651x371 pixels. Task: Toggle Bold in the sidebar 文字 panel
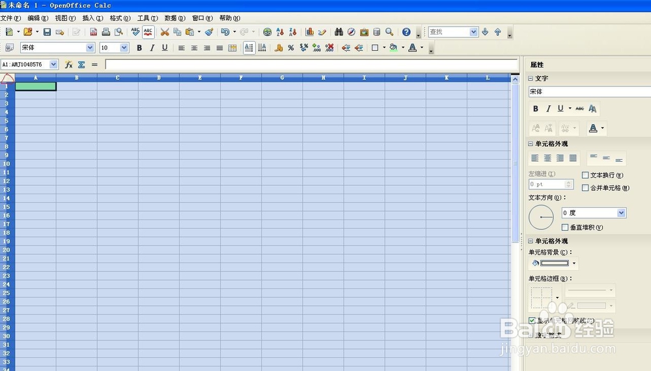(x=536, y=109)
